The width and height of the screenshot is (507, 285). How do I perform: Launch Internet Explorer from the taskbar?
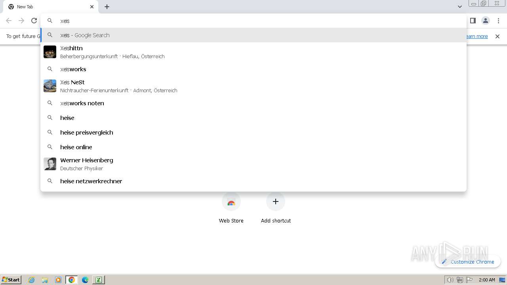[32, 280]
